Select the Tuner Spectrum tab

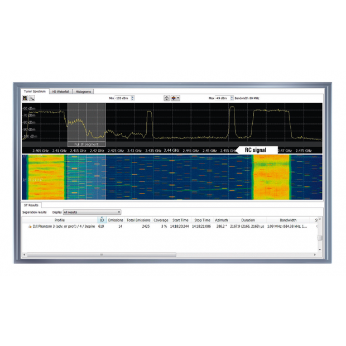tap(35, 91)
